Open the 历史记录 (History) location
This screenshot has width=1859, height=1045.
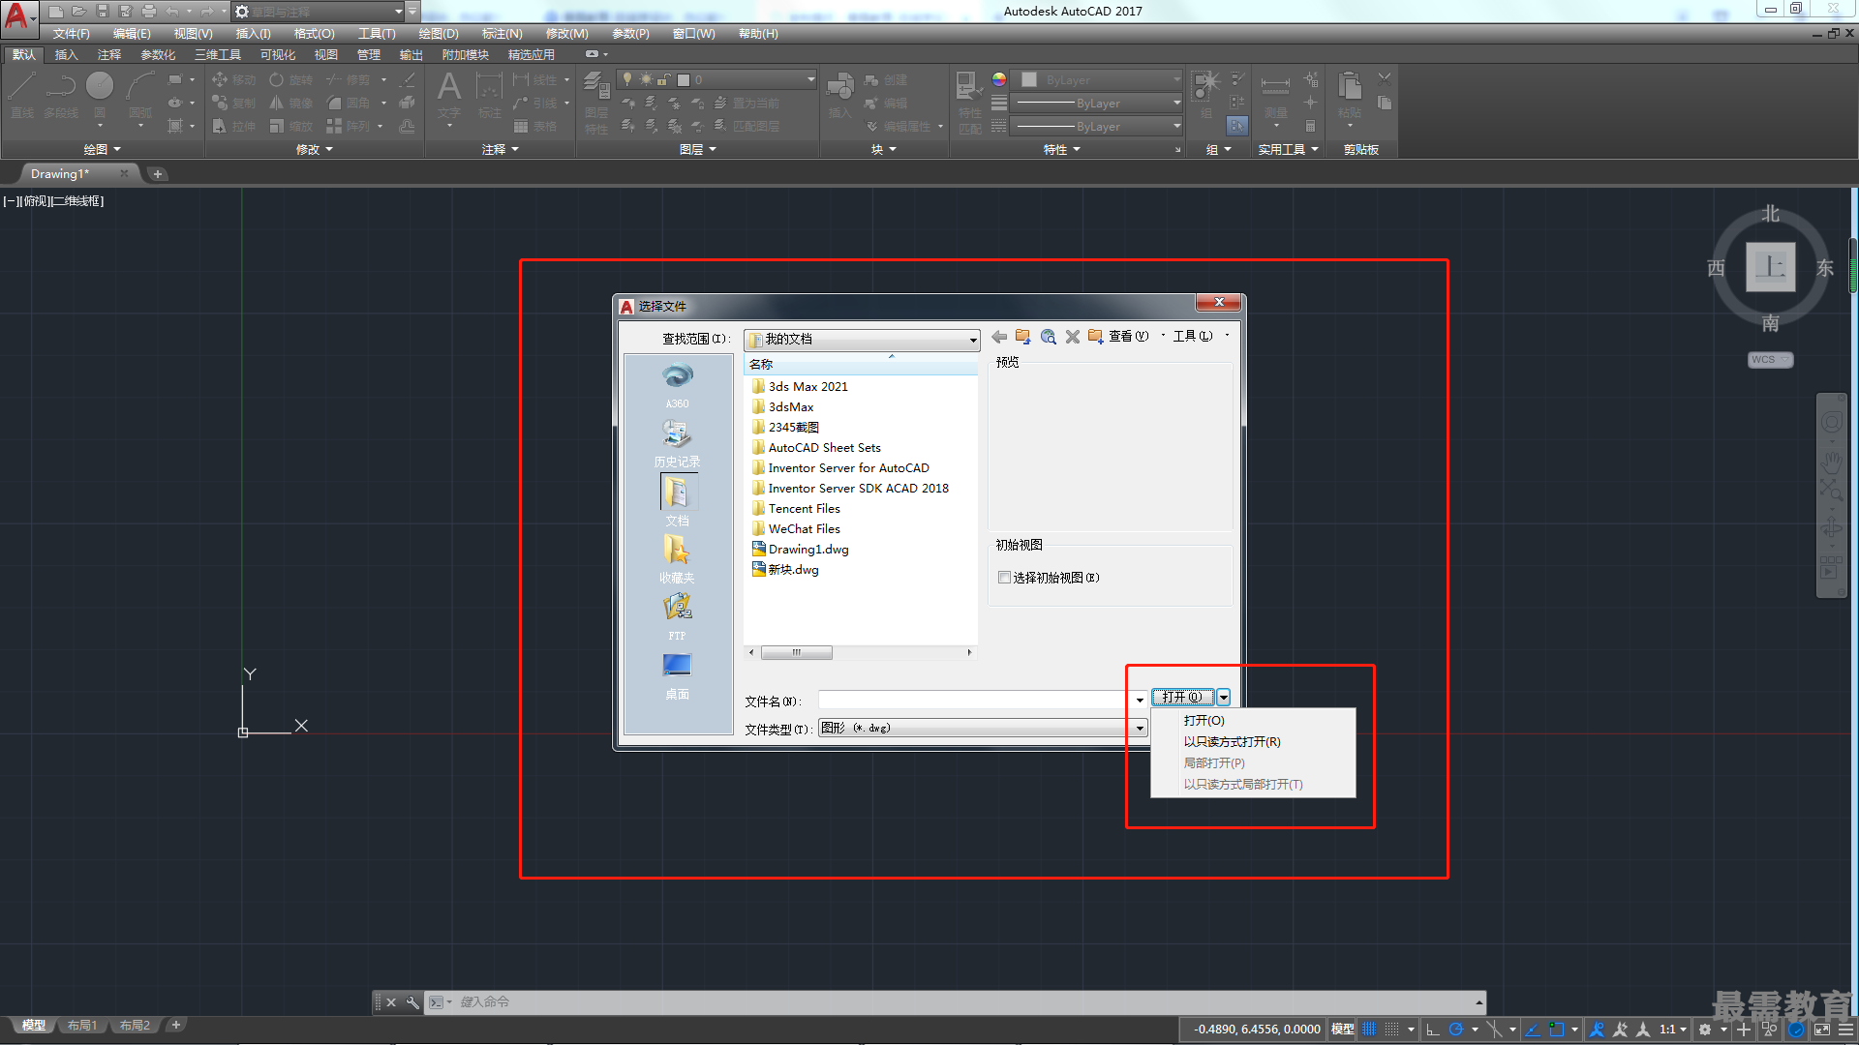pyautogui.click(x=678, y=443)
